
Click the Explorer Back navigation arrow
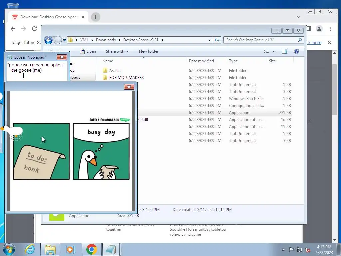coord(48,40)
